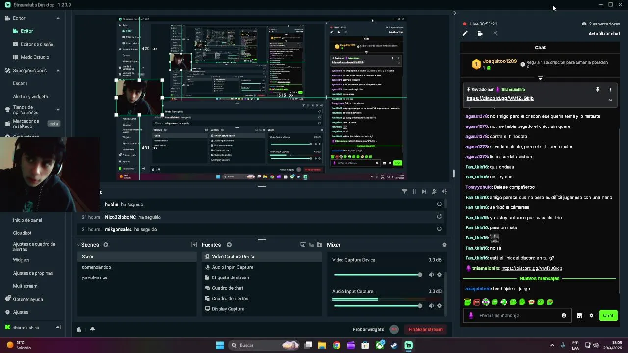Viewport: 628px width, 353px height.
Task: Pause the alert queue
Action: tap(414, 192)
